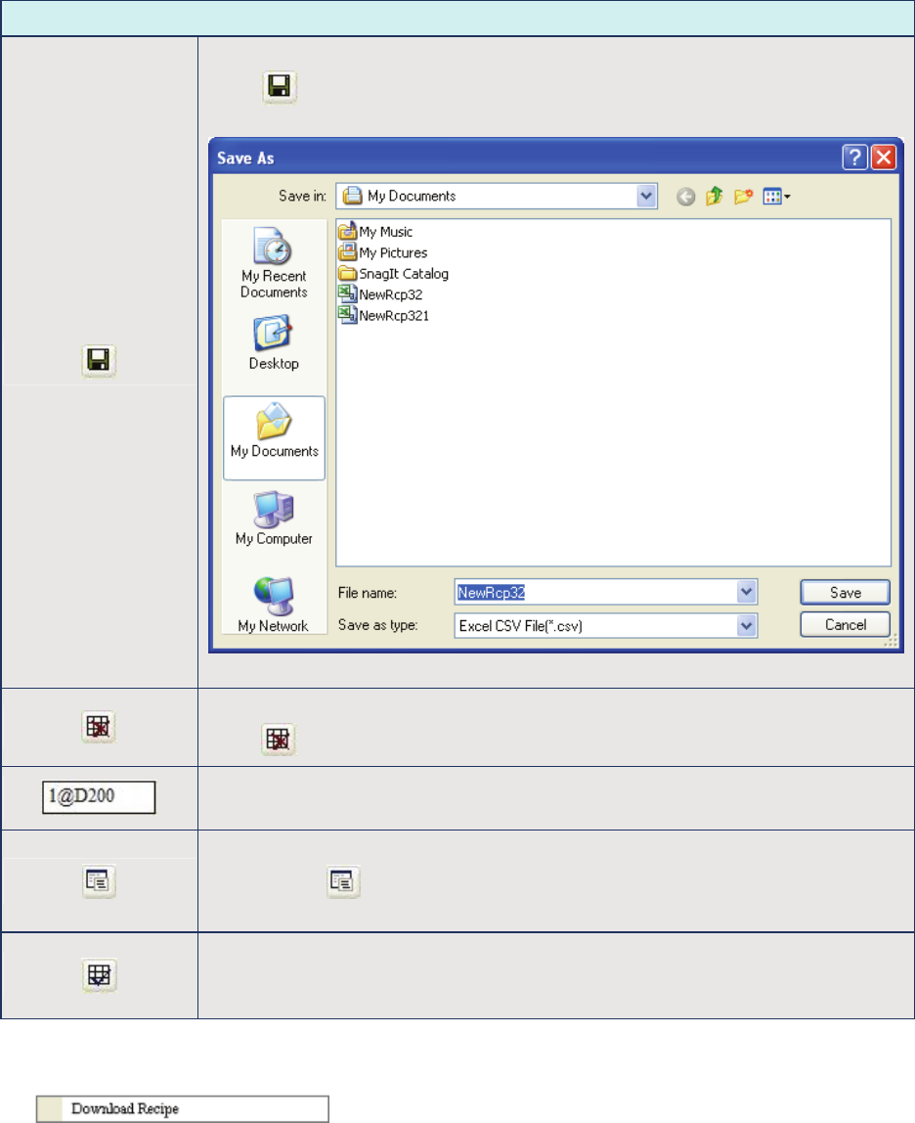The image size is (915, 1123).
Task: Select My Computer in the places bar
Action: [x=275, y=518]
